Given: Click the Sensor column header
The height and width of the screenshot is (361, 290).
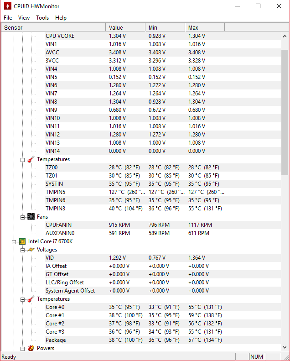Looking at the screenshot, I should (x=53, y=28).
